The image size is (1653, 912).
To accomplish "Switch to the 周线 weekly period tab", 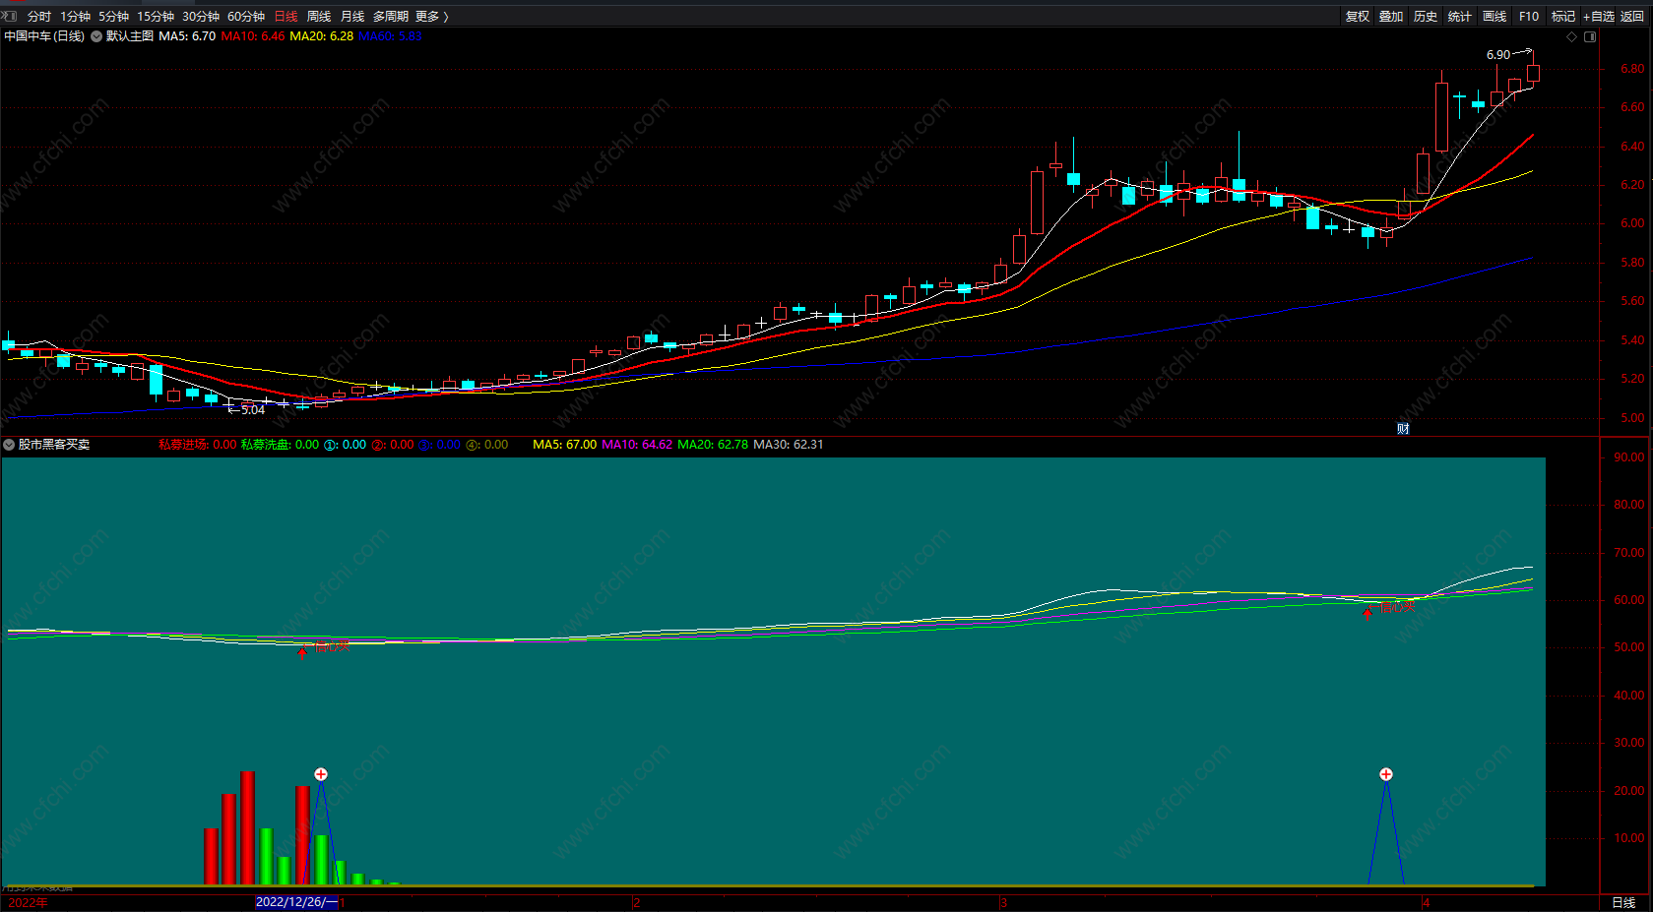I will click(x=319, y=17).
